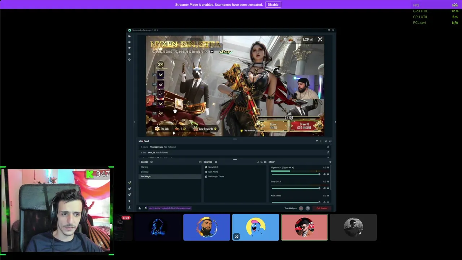This screenshot has height=260, width=462.
Task: Open the Mixer advanced settings gear
Action: [330, 162]
